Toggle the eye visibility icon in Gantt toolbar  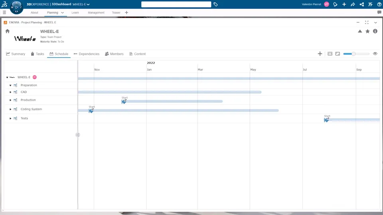[x=375, y=54]
